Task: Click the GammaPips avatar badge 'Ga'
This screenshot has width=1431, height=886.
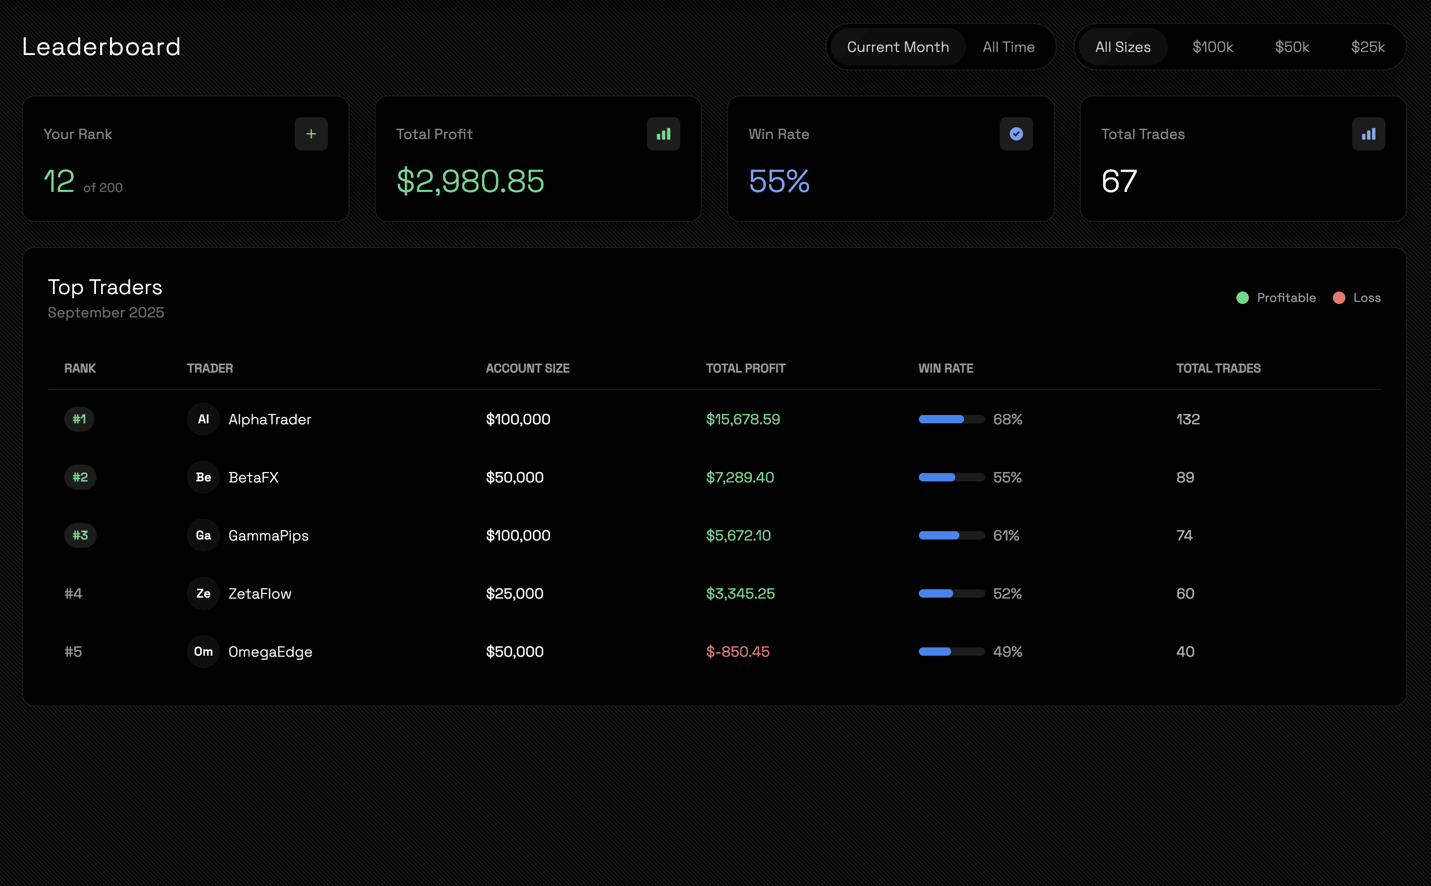Action: (x=203, y=535)
